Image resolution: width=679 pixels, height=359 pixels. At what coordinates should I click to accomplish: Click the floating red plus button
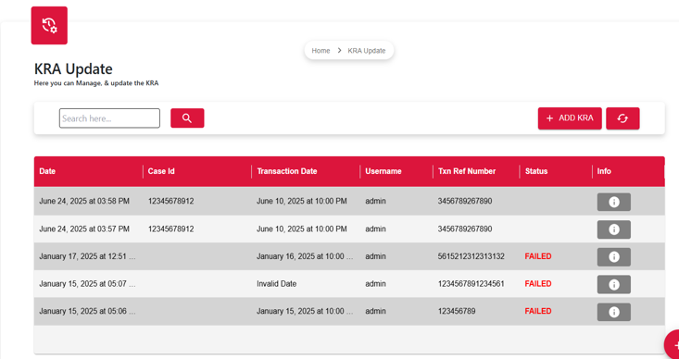[673, 345]
